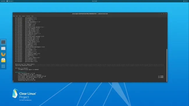The height and width of the screenshot is (106, 189).
Task: Click the 'pts/scikit-learn' install line
Action: pyautogui.click(x=28, y=58)
